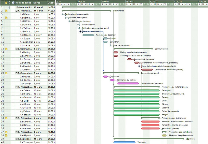Select the '4.d Stock' task name cell
208x144 pixels.
pyautogui.click(x=24, y=101)
